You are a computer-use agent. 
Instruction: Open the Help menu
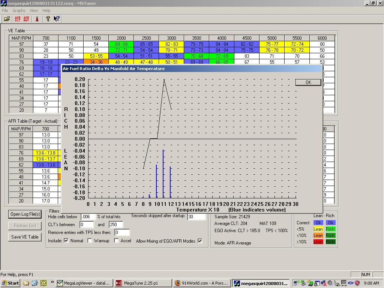(x=46, y=10)
